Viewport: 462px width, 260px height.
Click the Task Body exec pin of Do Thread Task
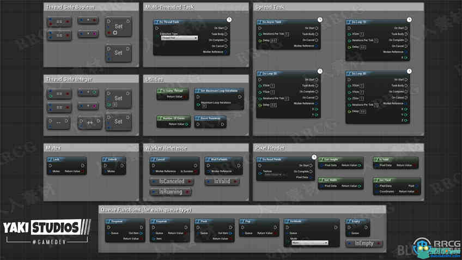(226, 34)
